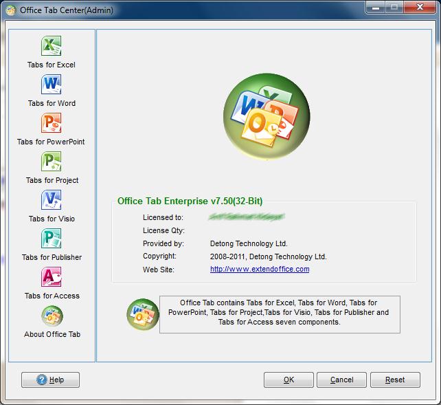Confirm with the OK button
Image resolution: width=441 pixels, height=405 pixels.
click(x=289, y=380)
